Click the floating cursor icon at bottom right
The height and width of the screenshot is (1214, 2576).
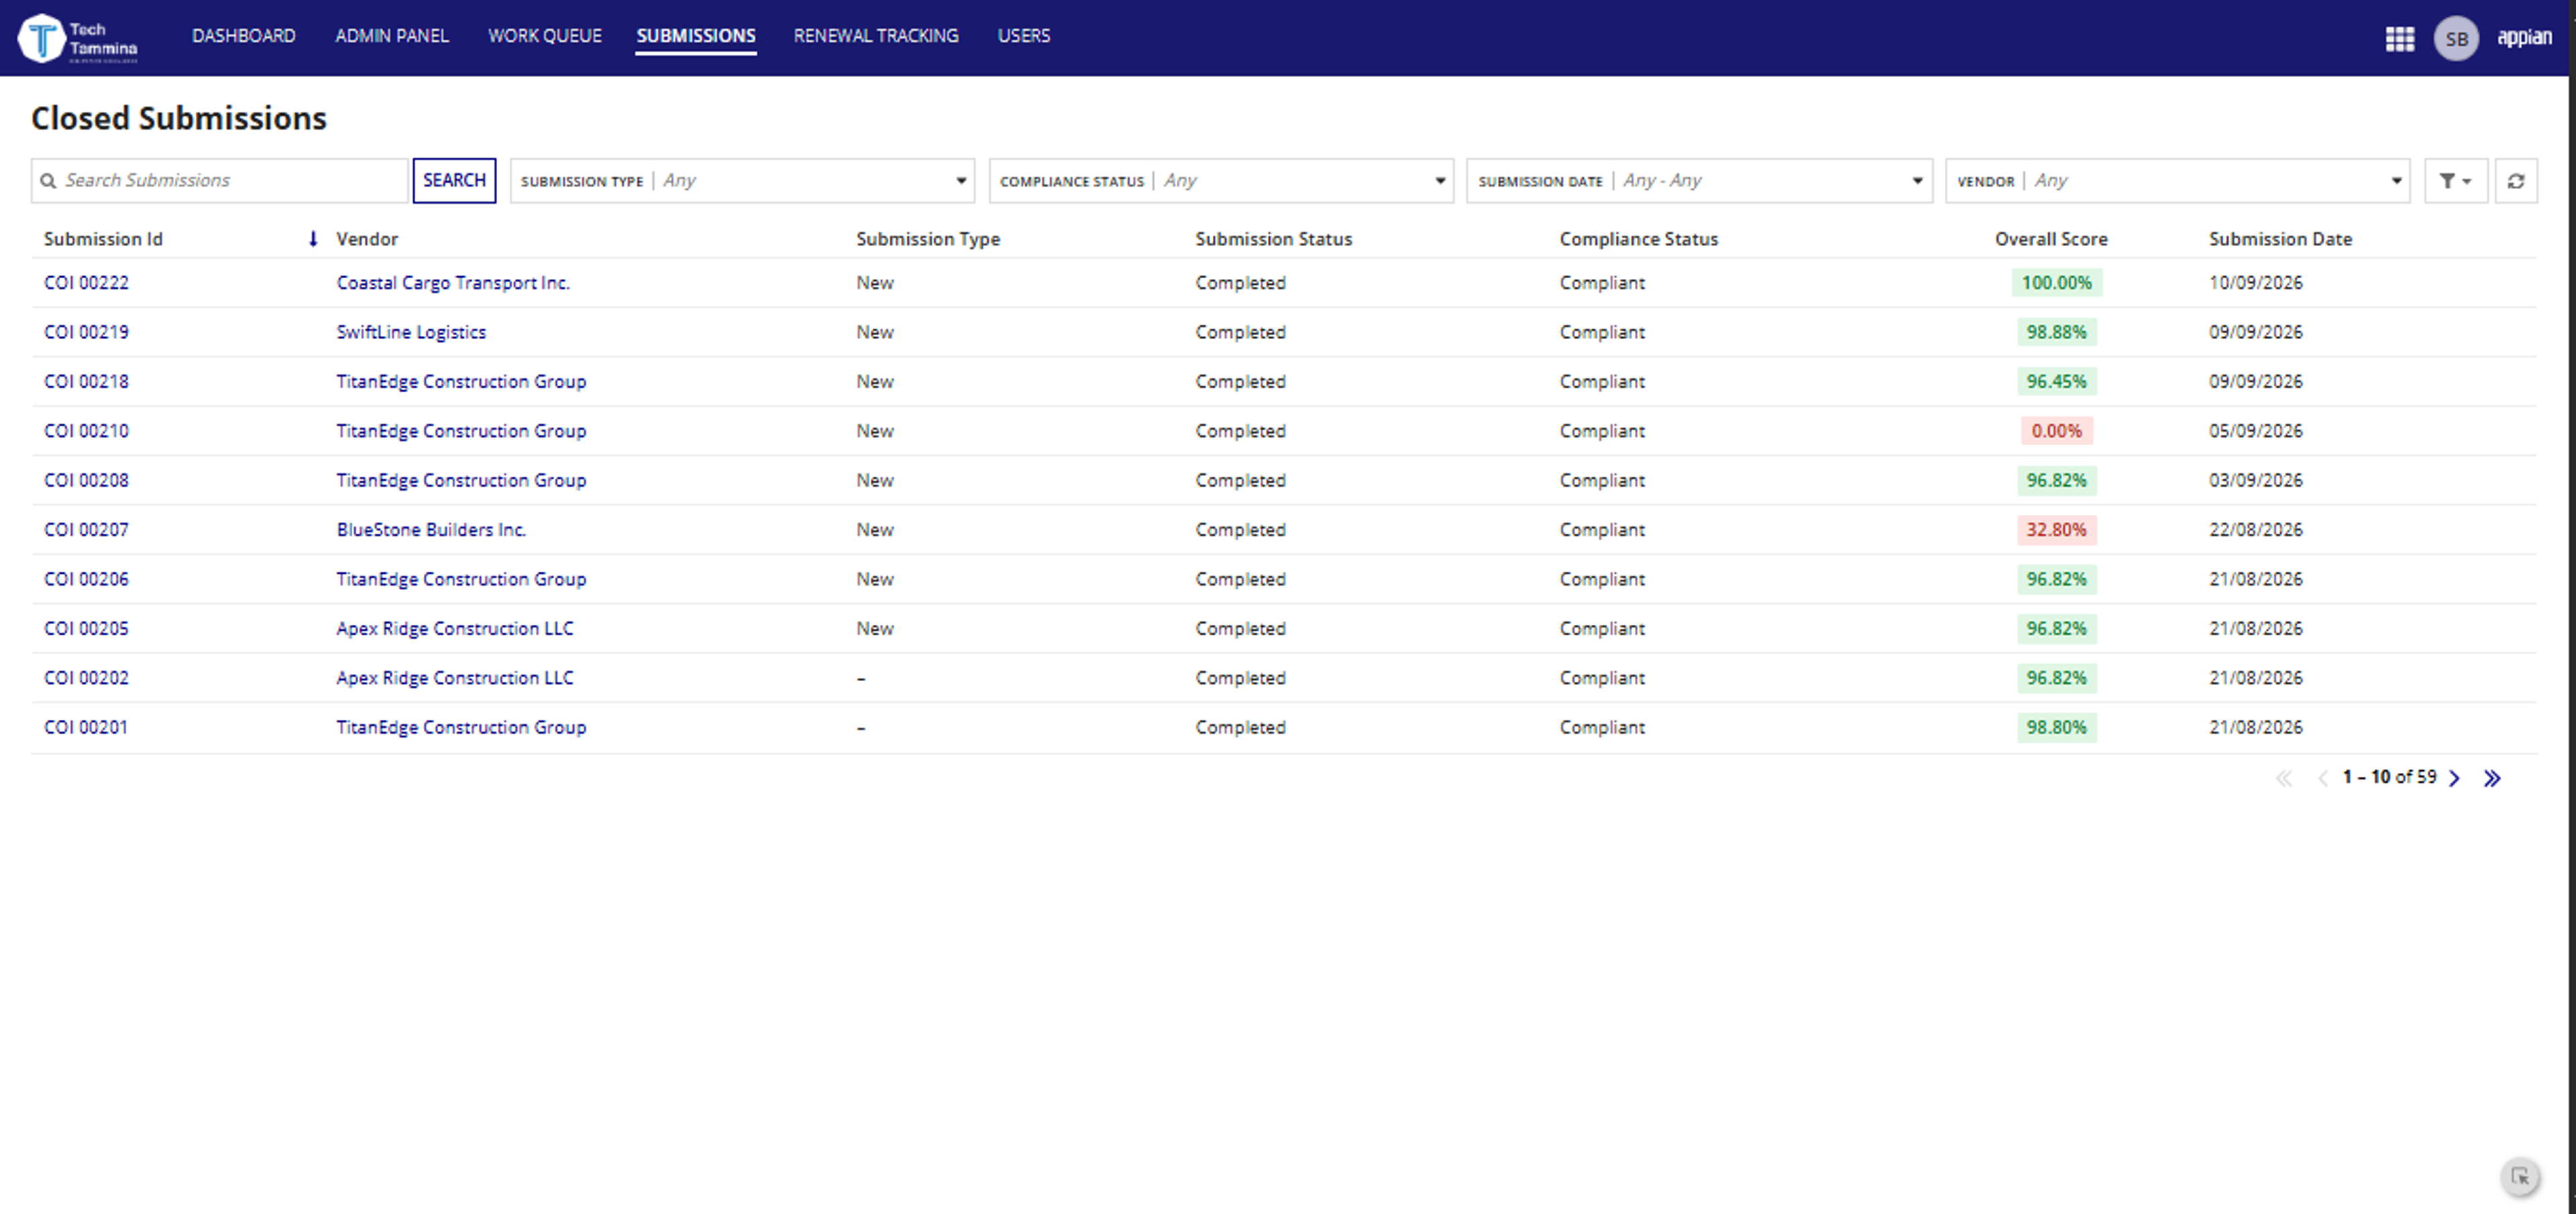[2520, 1176]
